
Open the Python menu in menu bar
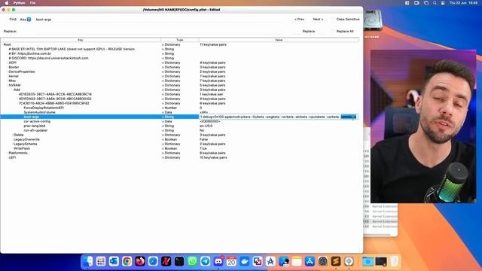[x=19, y=3]
